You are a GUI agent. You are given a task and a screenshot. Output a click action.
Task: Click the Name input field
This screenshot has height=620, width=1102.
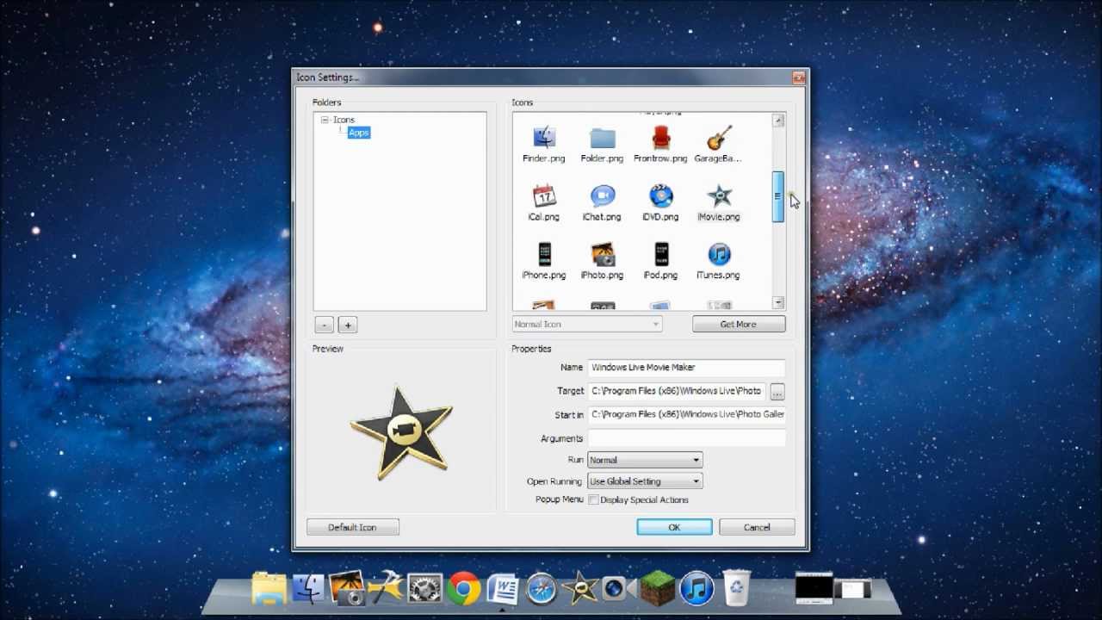point(686,368)
